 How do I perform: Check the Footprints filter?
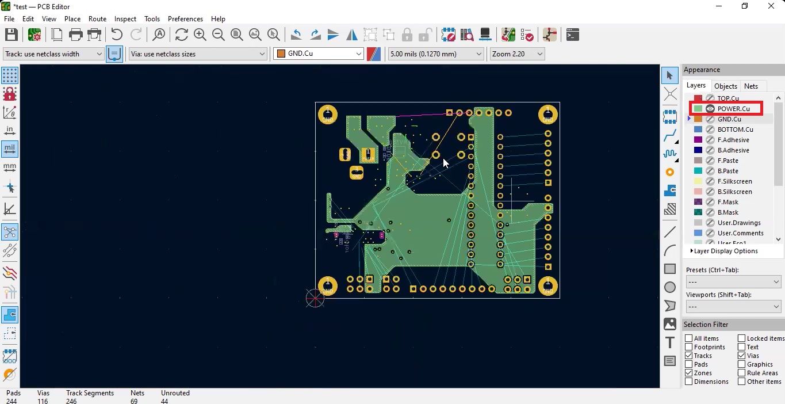coord(689,347)
